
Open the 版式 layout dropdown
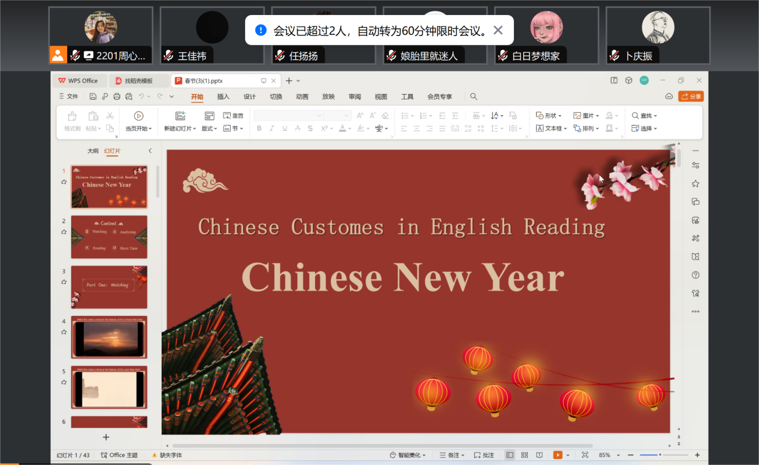pos(209,128)
